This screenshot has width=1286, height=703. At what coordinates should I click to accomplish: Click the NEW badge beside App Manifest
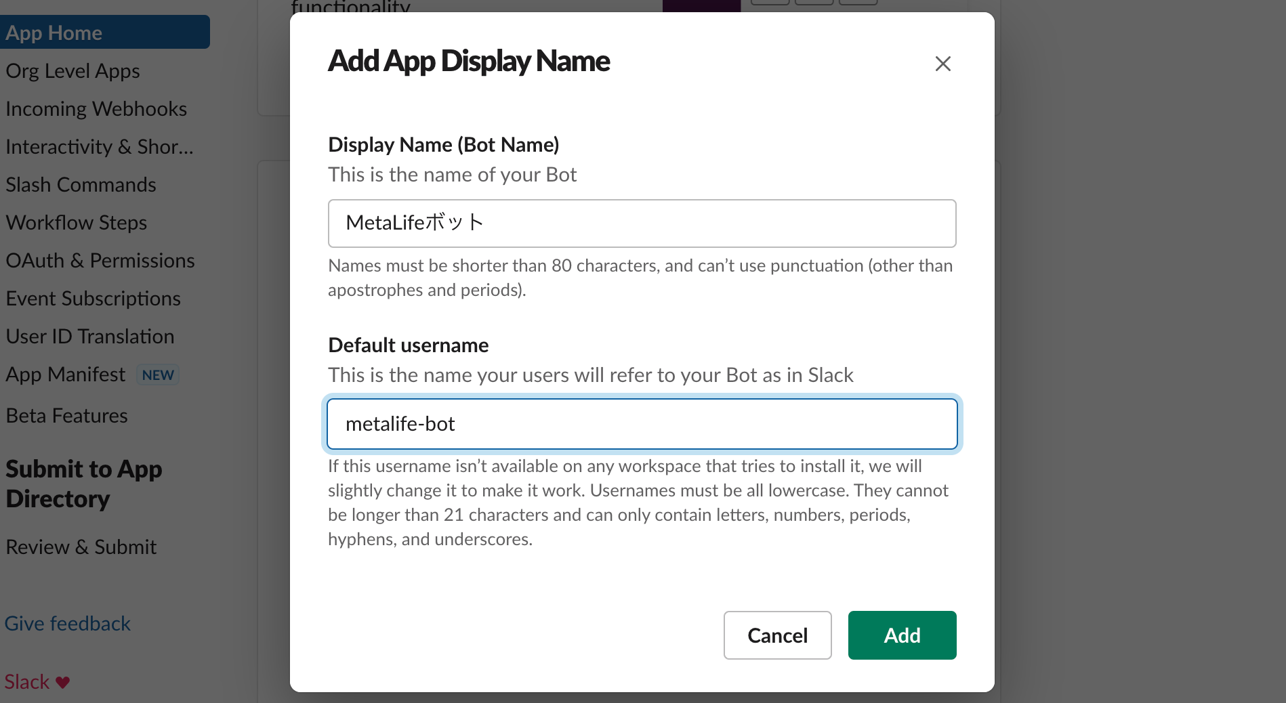tap(158, 375)
